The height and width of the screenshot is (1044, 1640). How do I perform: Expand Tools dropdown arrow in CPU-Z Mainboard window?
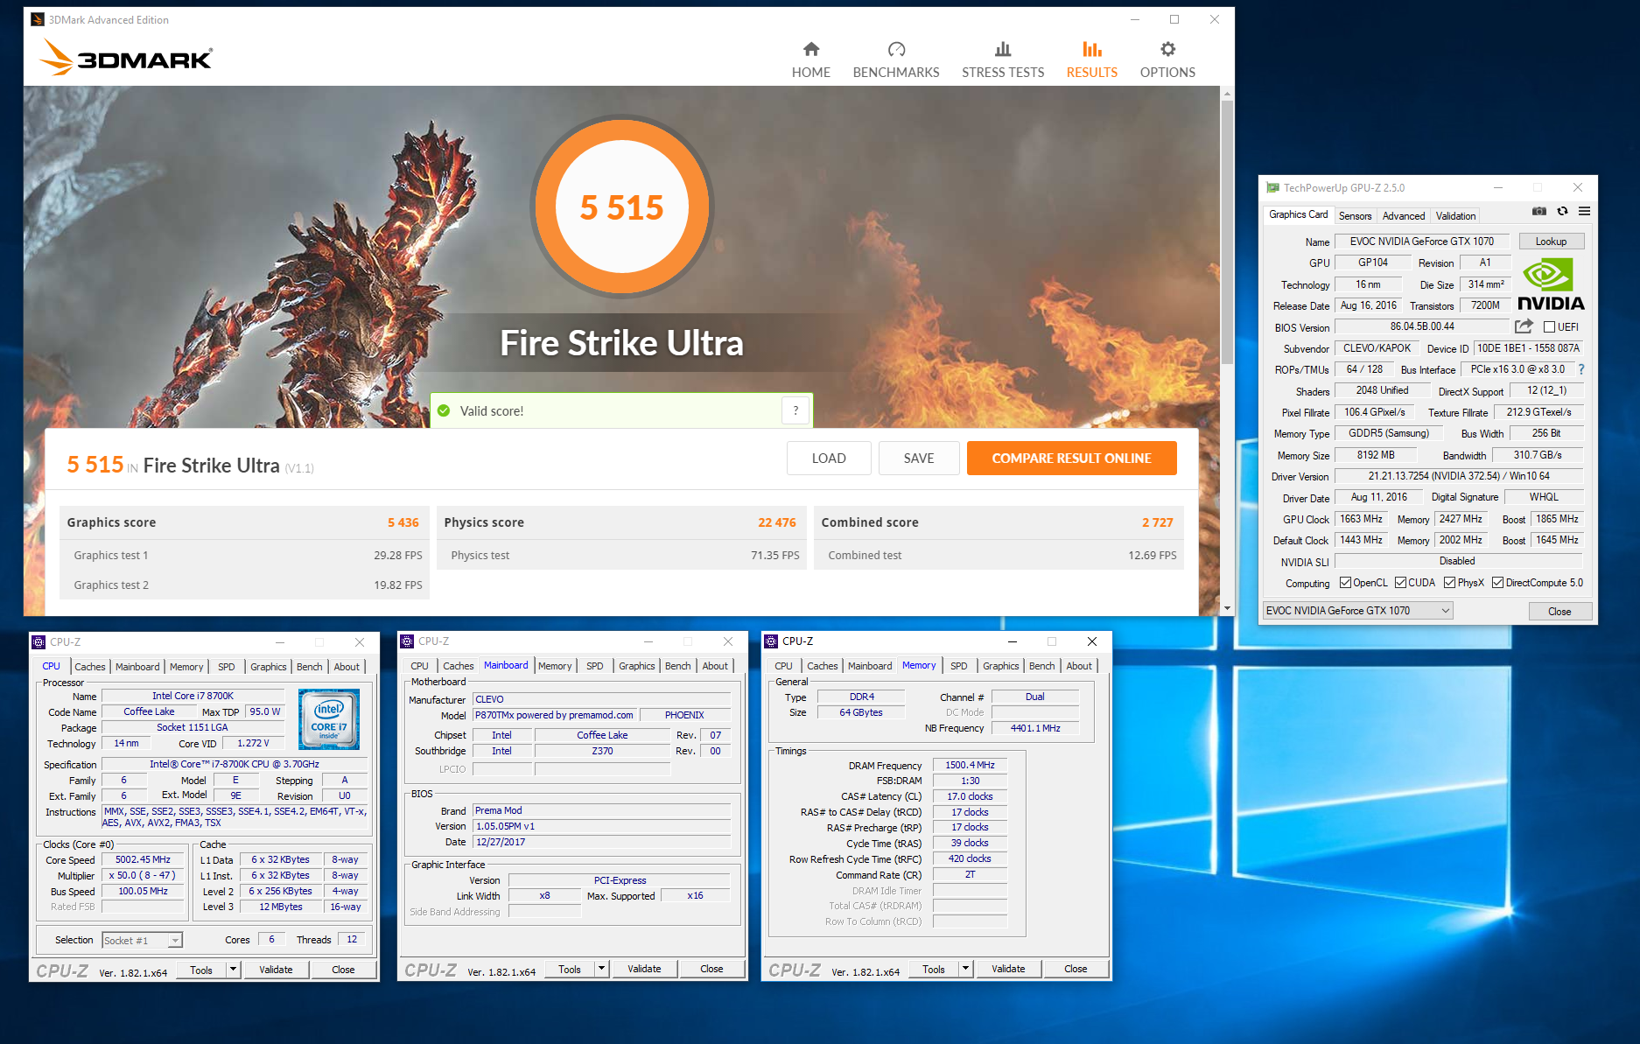click(601, 969)
